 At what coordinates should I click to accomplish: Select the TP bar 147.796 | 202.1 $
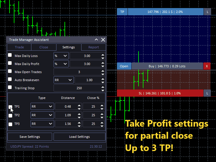point(166,12)
